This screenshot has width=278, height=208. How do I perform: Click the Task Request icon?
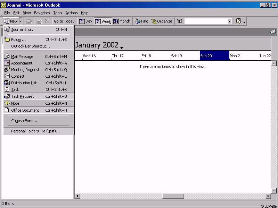[x=7, y=96]
